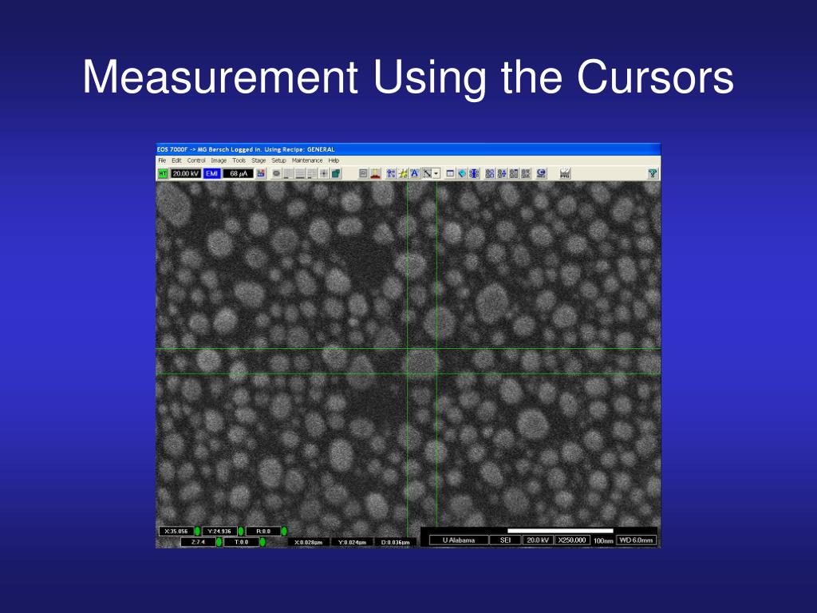Open the Help menu
This screenshot has height=613, width=817.
click(334, 160)
